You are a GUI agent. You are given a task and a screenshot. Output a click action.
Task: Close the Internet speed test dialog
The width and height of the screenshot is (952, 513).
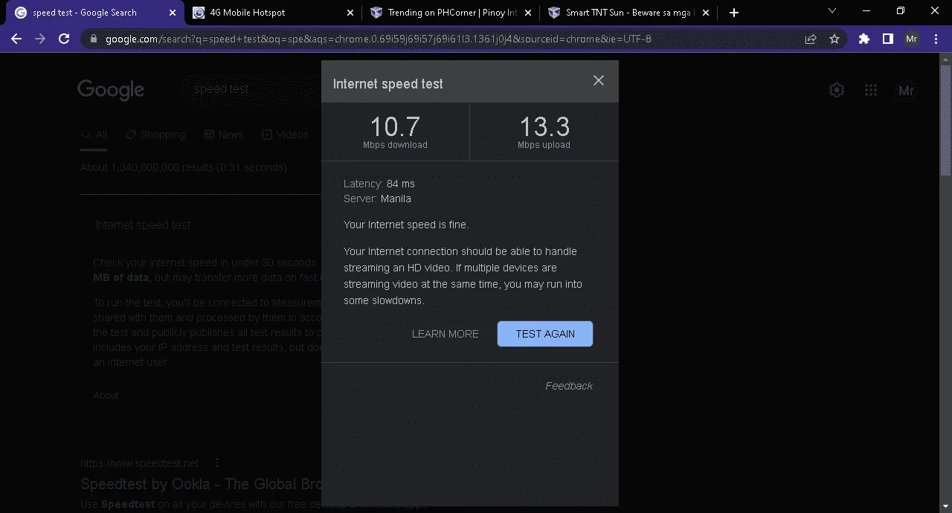(598, 80)
